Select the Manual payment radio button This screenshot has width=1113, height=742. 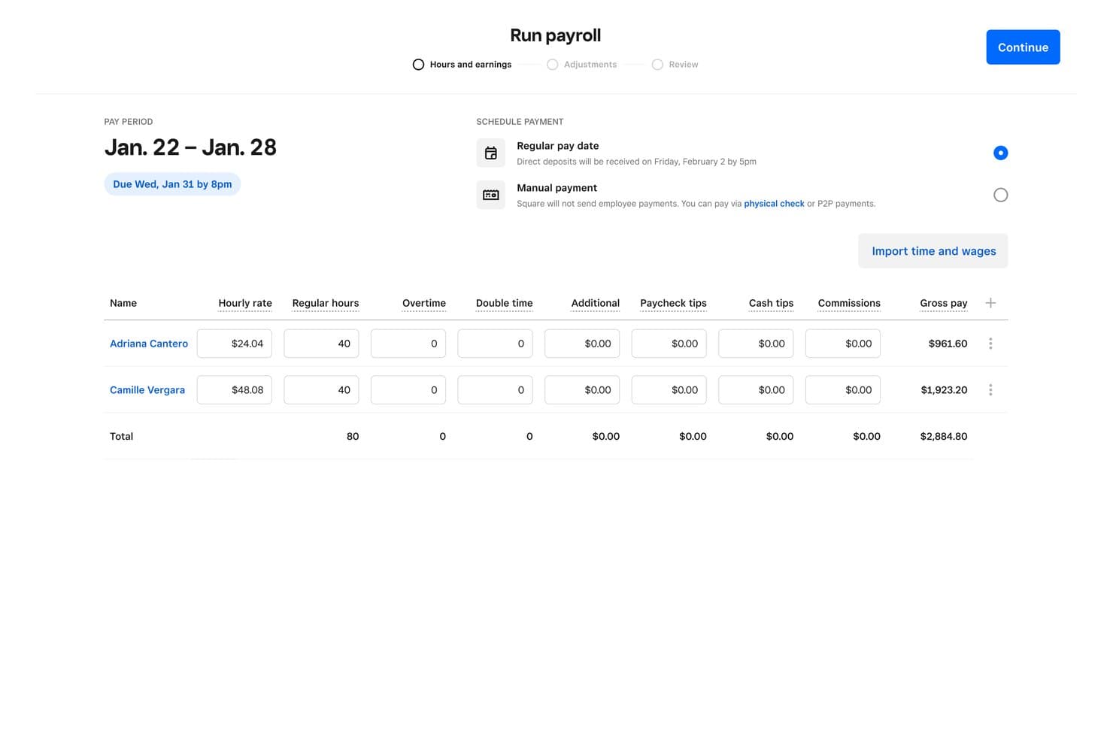click(x=1000, y=195)
